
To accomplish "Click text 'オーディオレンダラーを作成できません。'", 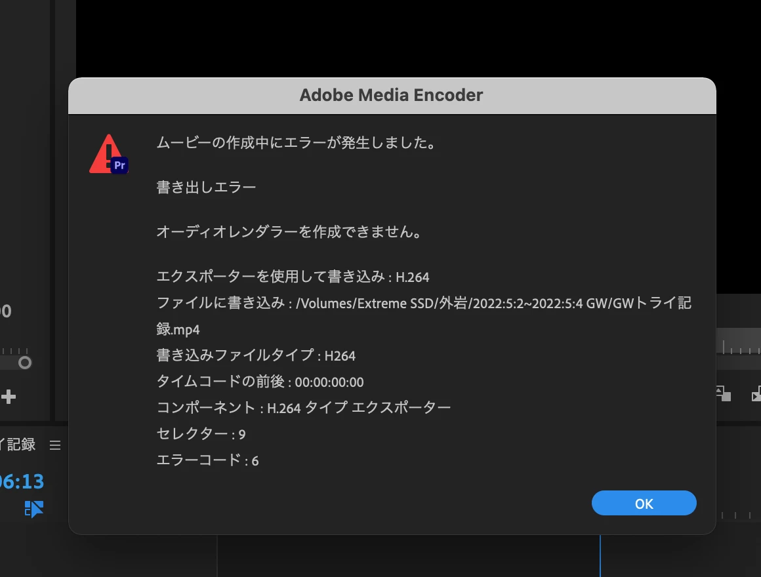I will tap(289, 231).
